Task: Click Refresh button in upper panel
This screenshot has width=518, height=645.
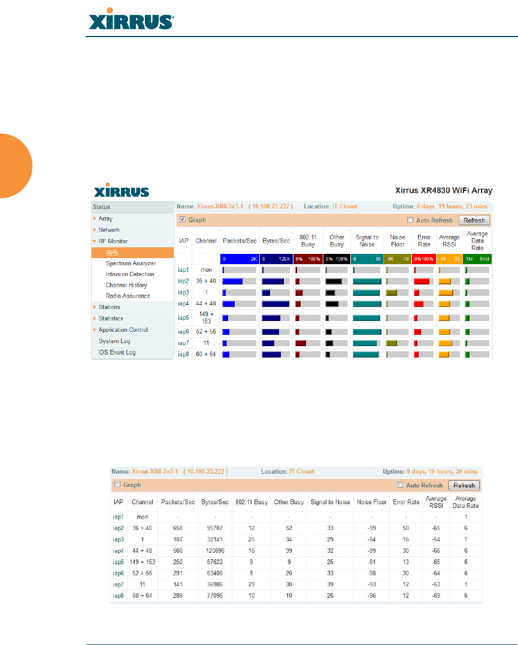Action: [x=474, y=220]
